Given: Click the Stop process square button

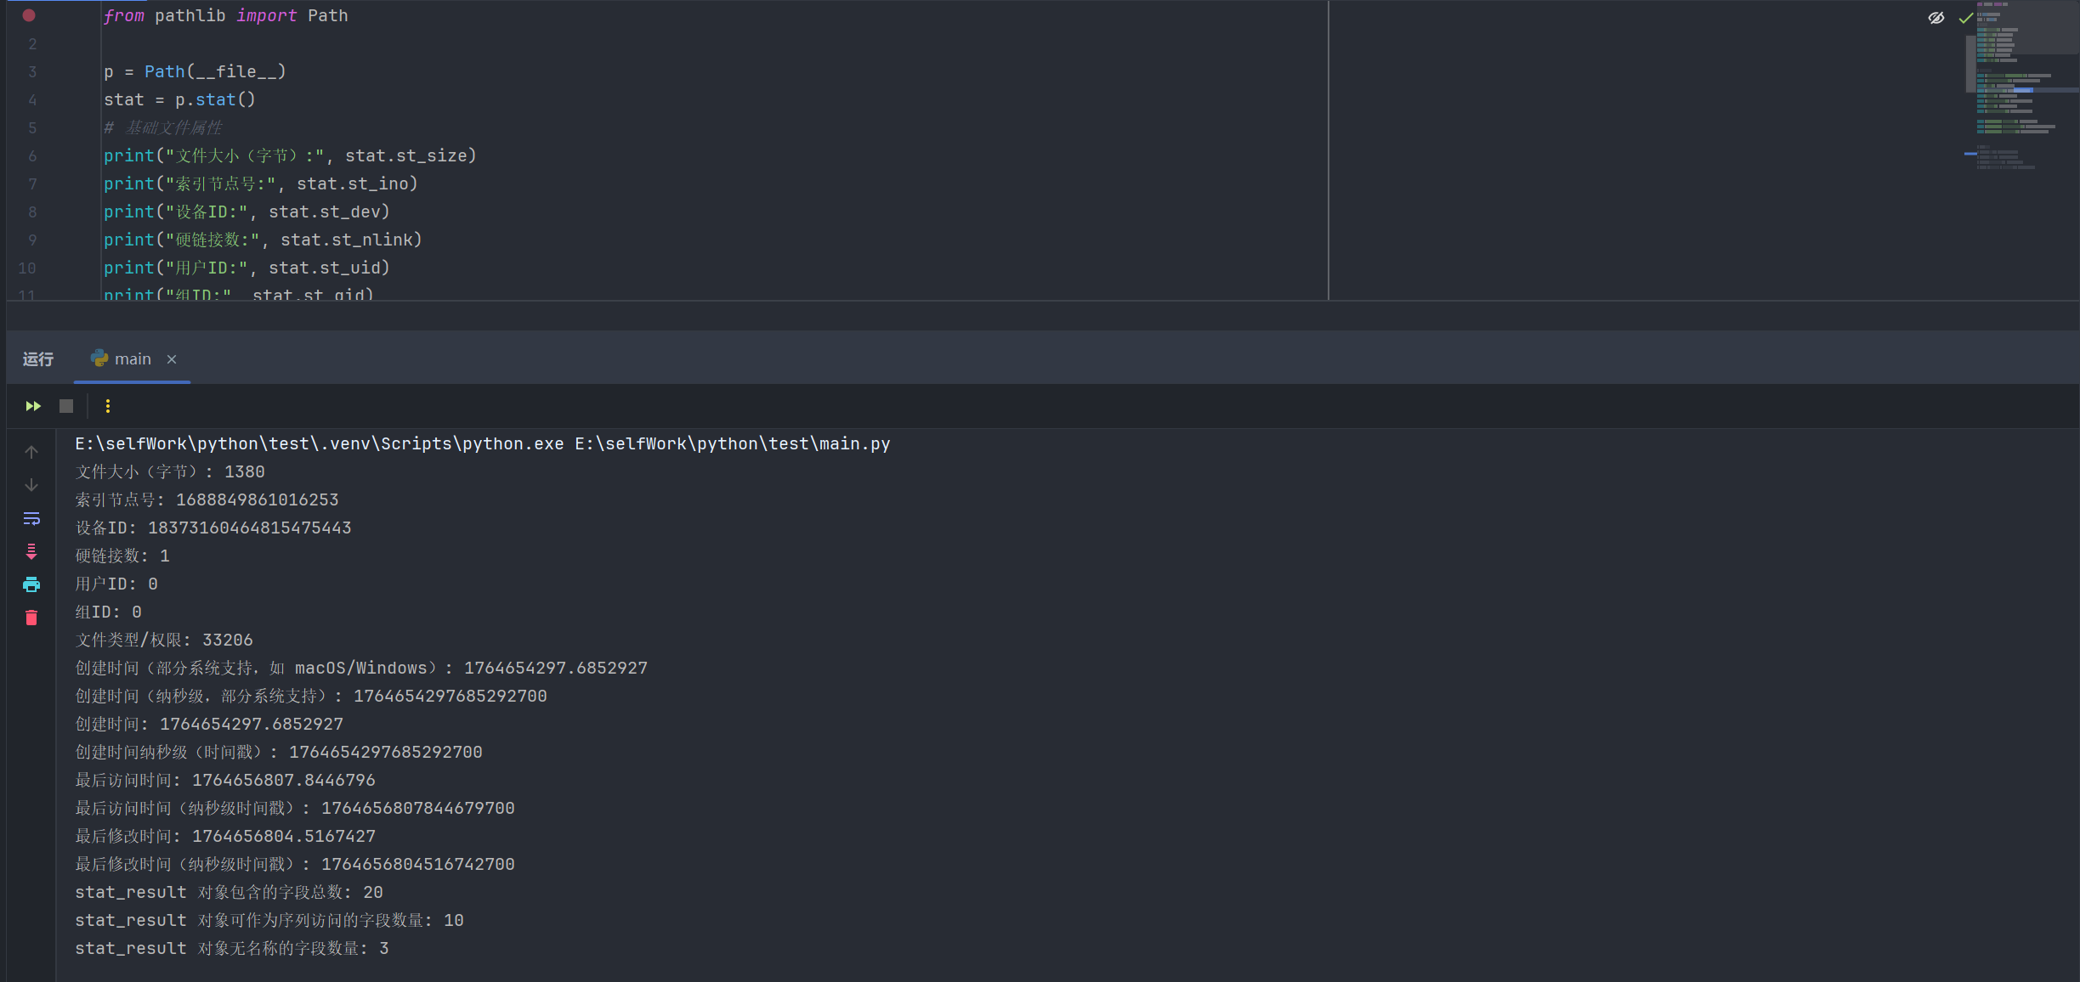Looking at the screenshot, I should click(x=66, y=406).
